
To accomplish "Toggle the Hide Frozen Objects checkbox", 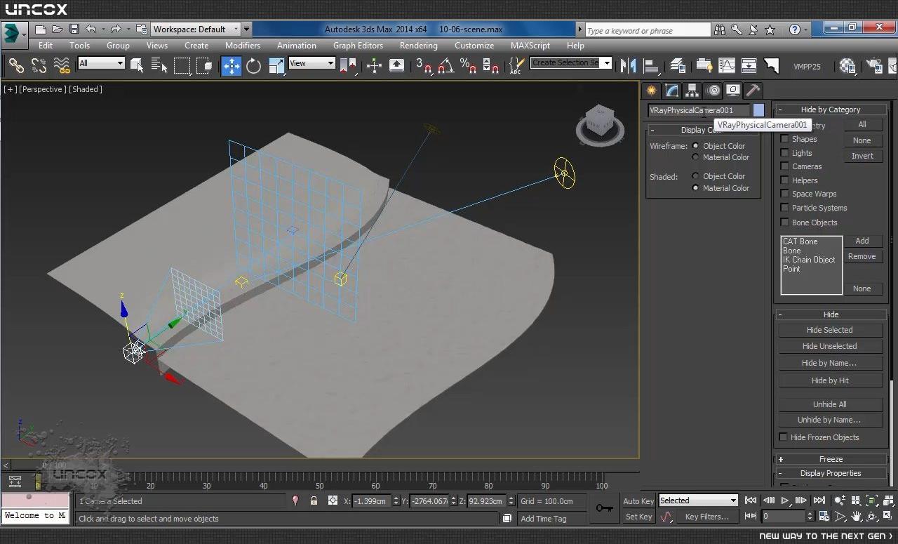I will coord(783,437).
